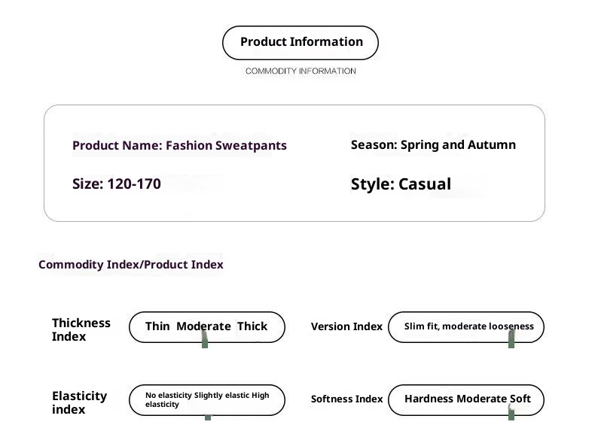The height and width of the screenshot is (443, 595).
Task: Click the Commodity Index/Product Index heading
Action: 130,265
